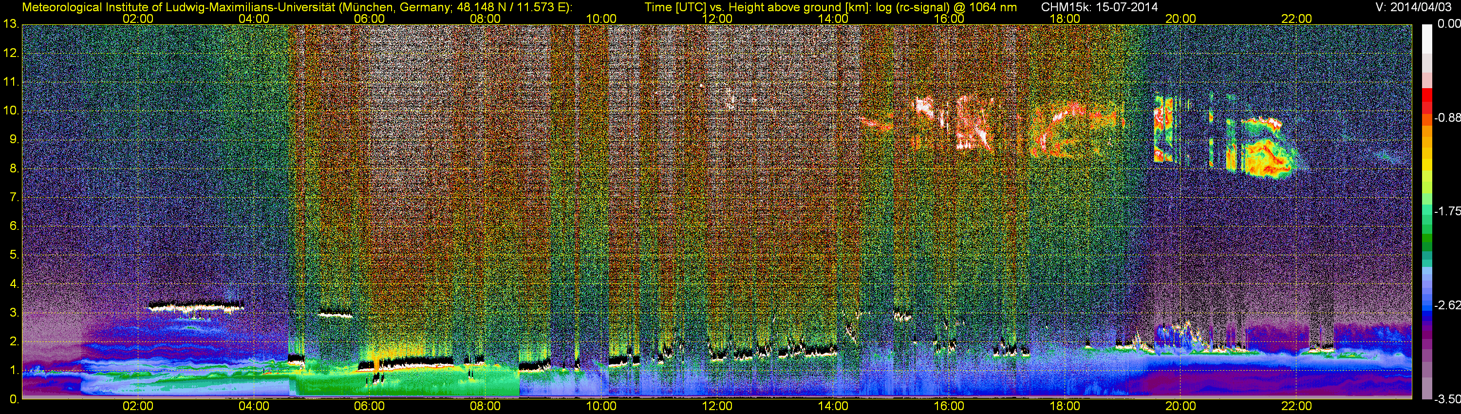Click the 08:00 label on the bottom time axis
Image resolution: width=1461 pixels, height=414 pixels.
click(486, 406)
